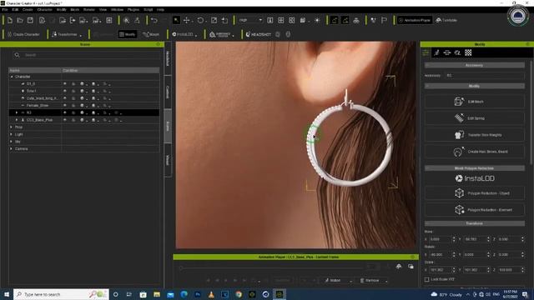Open the Create menu
534x300 pixels.
pyautogui.click(x=28, y=9)
